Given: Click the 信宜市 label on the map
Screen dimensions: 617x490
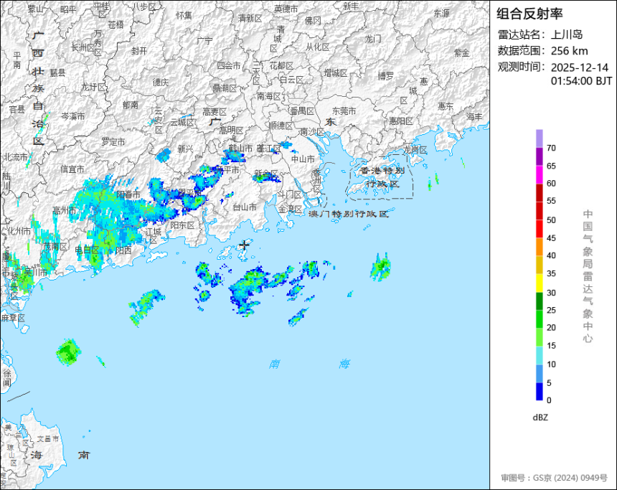Looking at the screenshot, I should coord(72,169).
